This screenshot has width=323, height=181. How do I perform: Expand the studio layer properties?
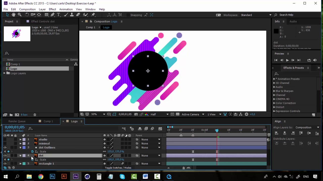(x=20, y=140)
